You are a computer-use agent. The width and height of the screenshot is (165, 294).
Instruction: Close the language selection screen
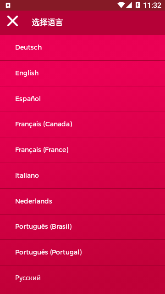point(12,21)
